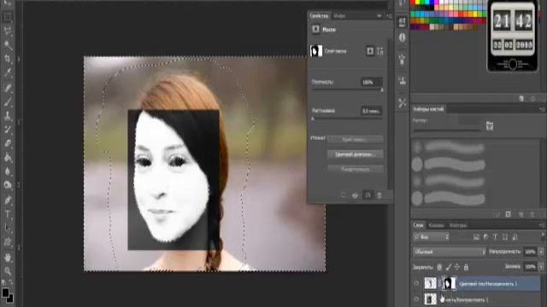Open collapsed Clone Source panel icon
This screenshot has height=307, width=547.
coord(403,81)
